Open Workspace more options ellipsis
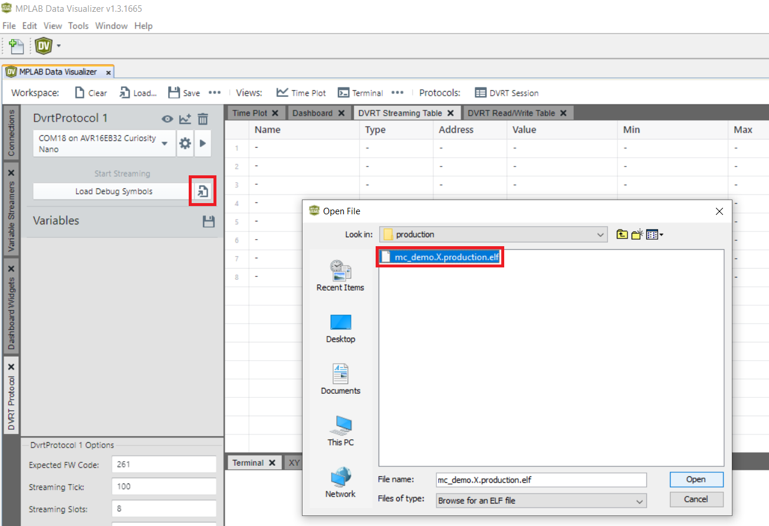 (215, 93)
